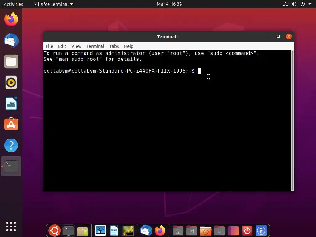Click the purple gradient desktop icon in panel
Viewport: 316px width, 237px height.
click(x=233, y=231)
